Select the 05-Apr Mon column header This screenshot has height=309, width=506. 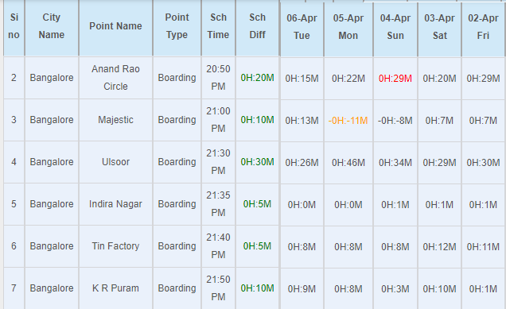click(x=348, y=27)
